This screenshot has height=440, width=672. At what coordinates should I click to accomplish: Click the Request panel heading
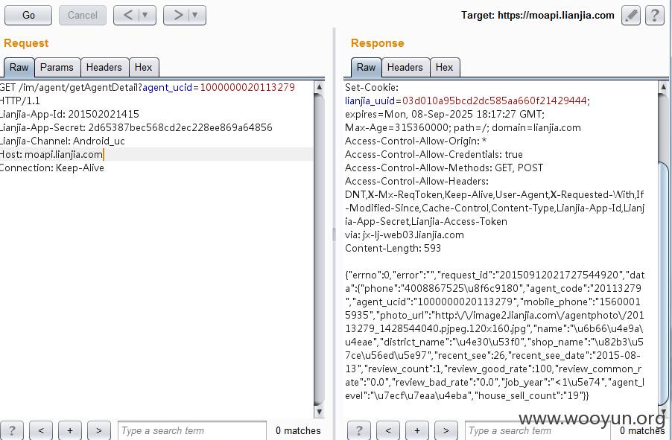tap(26, 43)
